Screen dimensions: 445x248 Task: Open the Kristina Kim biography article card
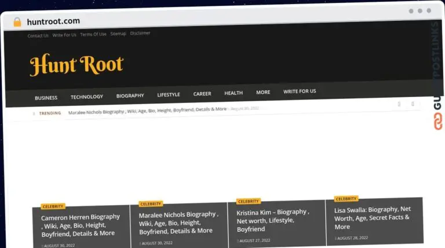tap(272, 220)
